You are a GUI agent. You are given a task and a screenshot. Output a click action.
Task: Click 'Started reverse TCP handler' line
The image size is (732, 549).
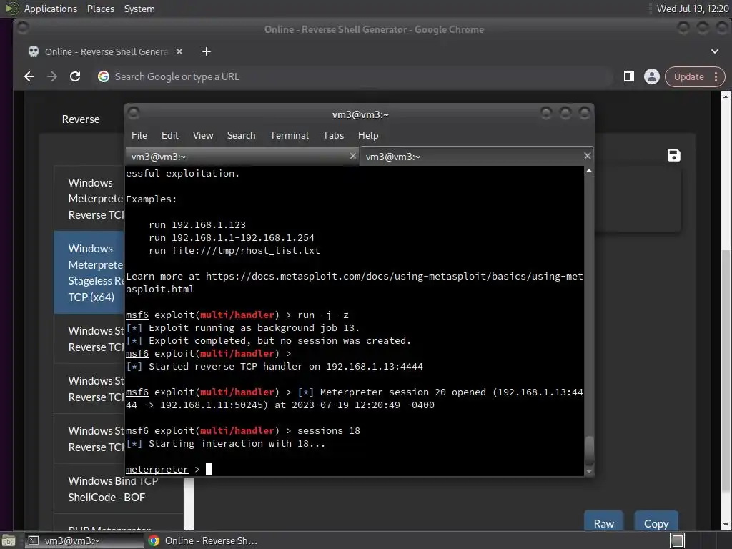(274, 366)
